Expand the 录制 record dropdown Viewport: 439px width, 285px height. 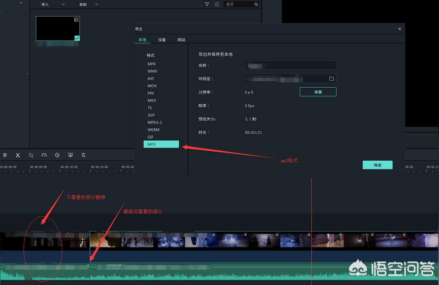[89, 4]
